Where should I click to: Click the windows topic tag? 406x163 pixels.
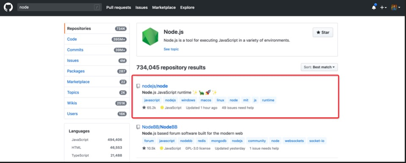tap(188, 100)
